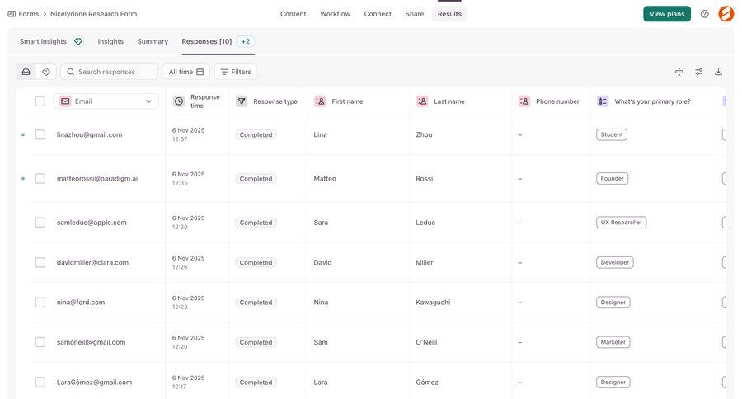This screenshot has height=399, width=742.
Task: Click the Smart Insights diamond badge icon
Action: coord(78,41)
